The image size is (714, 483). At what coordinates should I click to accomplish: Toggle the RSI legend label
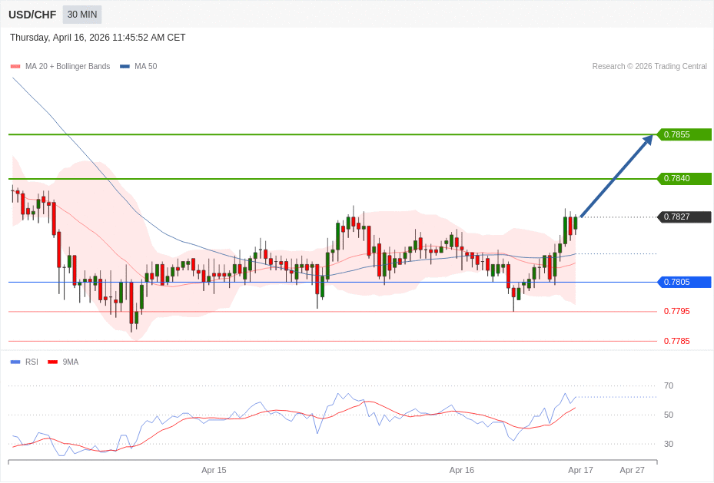pyautogui.click(x=32, y=362)
